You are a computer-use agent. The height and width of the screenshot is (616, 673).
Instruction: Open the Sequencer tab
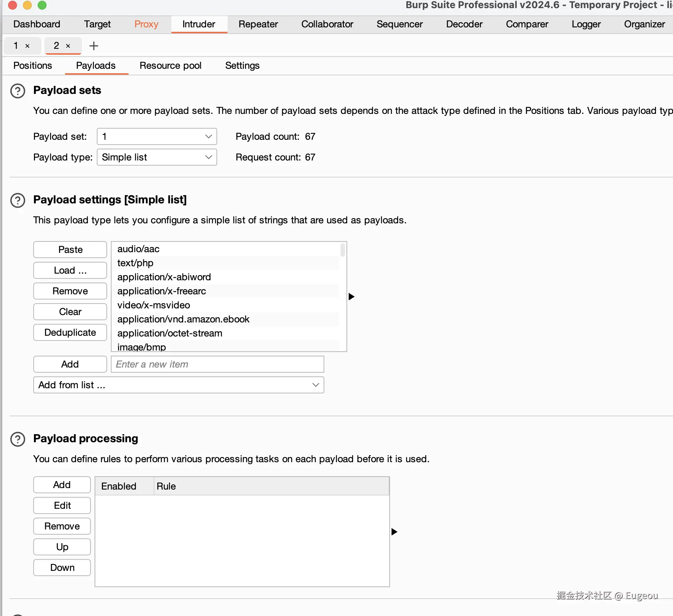click(x=400, y=24)
